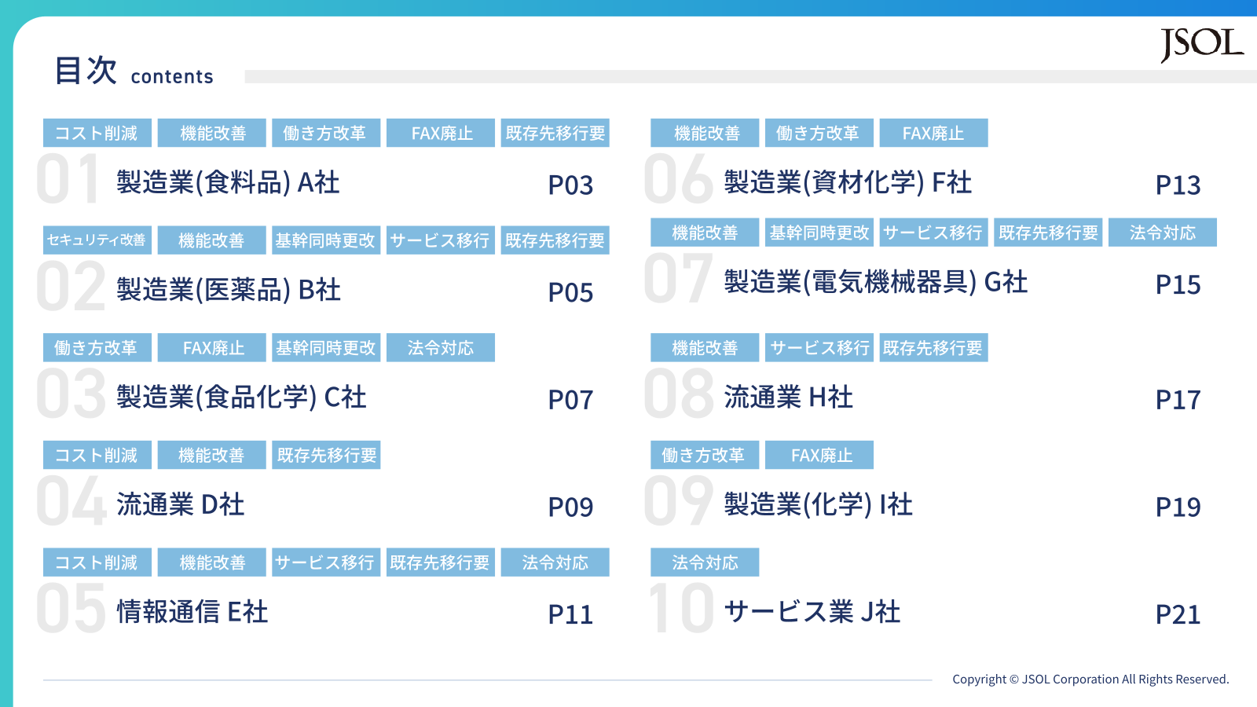
Task: Select the 基幹同時更改 tag above G社
Action: click(819, 232)
